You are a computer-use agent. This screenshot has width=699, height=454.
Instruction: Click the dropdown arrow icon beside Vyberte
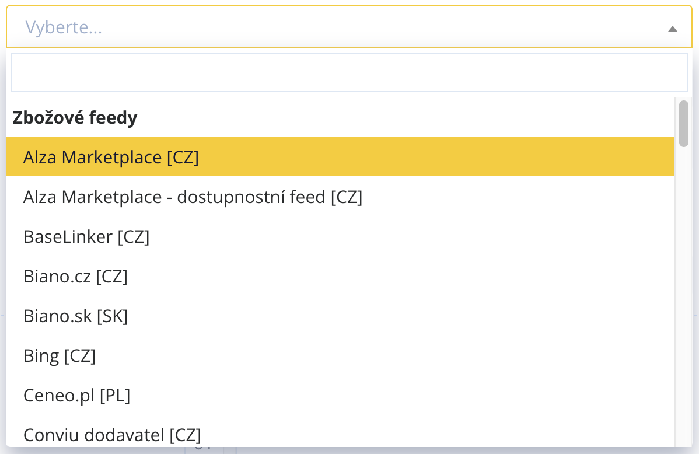tap(672, 28)
